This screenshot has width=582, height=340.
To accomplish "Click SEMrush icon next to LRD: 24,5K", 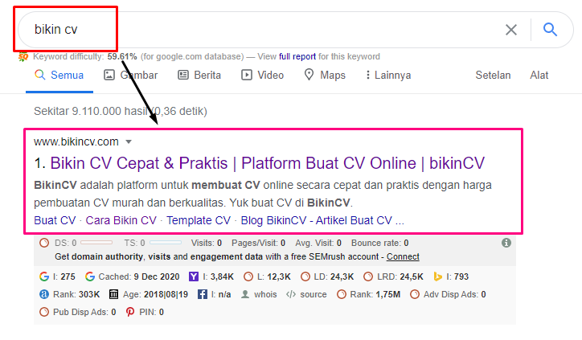I will pos(368,277).
